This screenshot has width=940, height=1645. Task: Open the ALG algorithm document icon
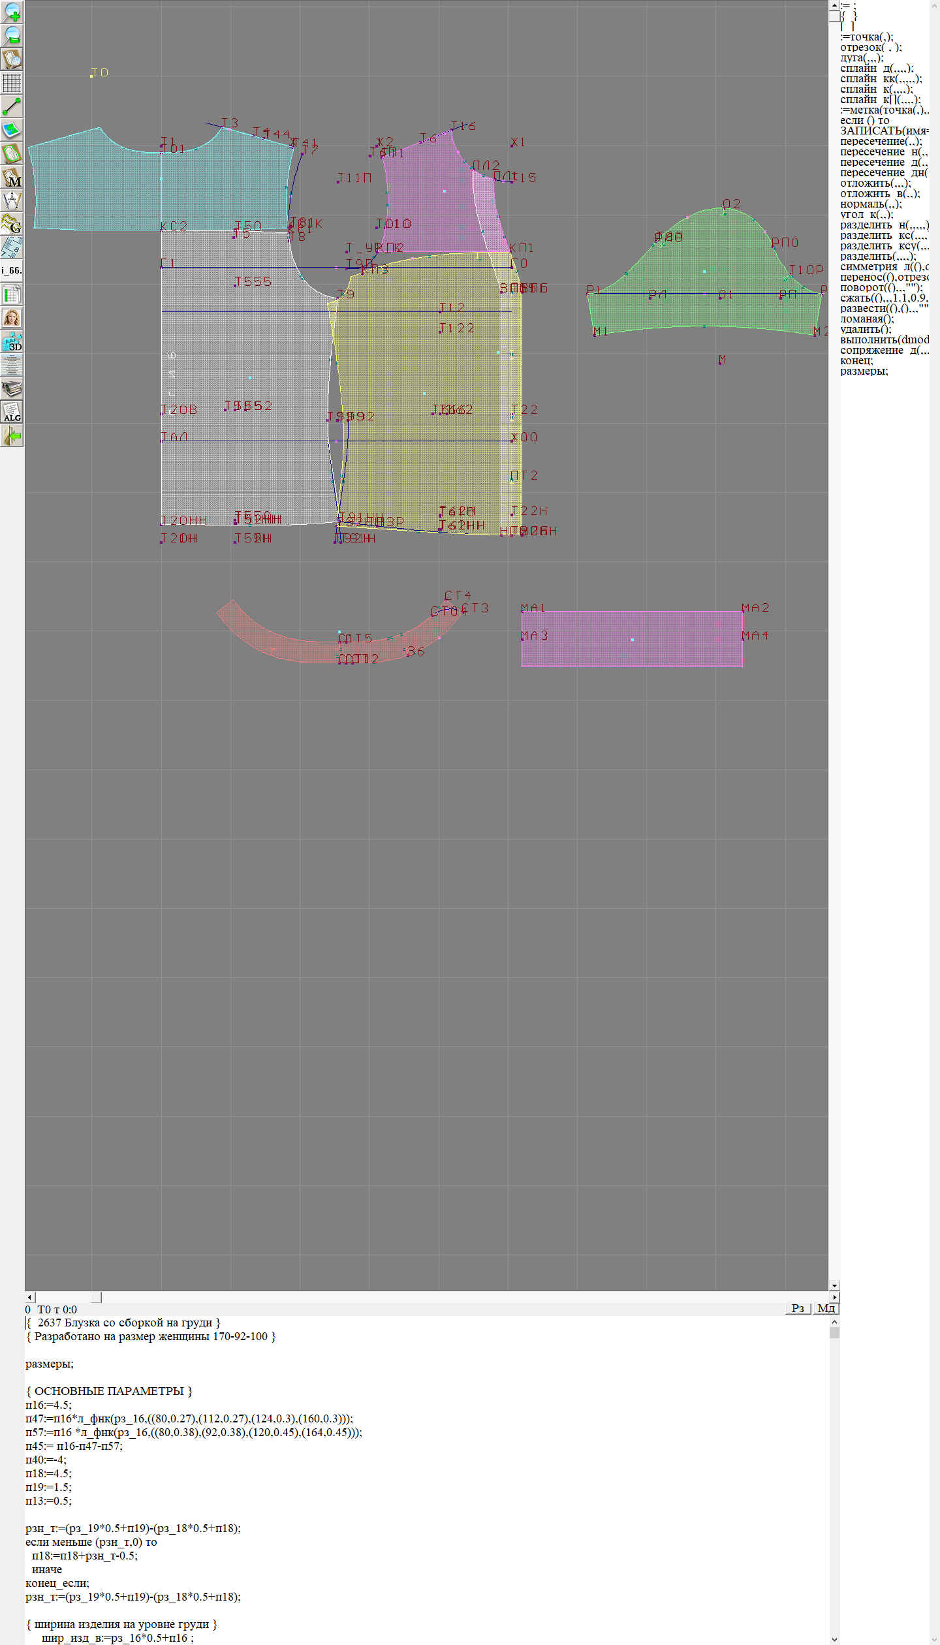pos(12,412)
